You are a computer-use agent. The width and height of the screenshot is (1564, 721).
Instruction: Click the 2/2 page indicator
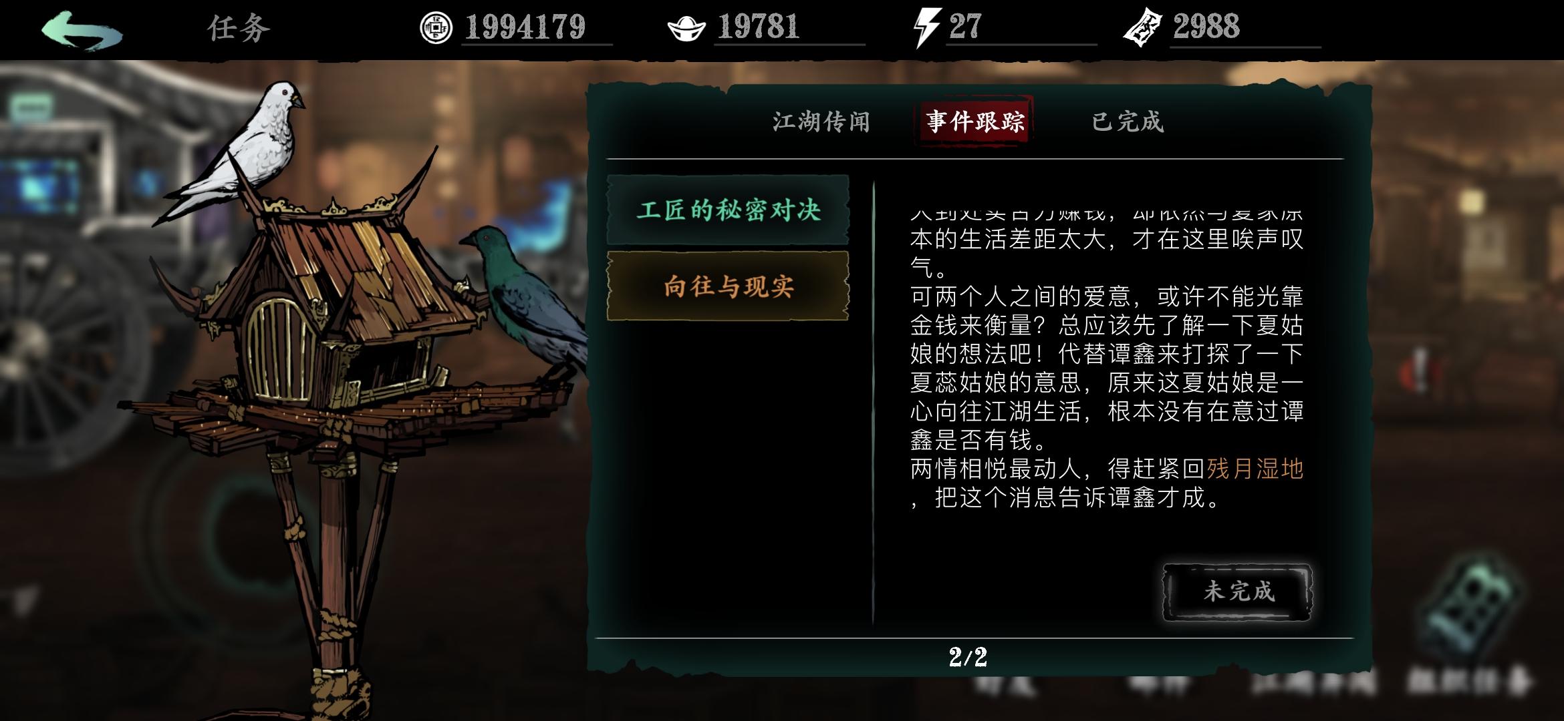pos(968,658)
